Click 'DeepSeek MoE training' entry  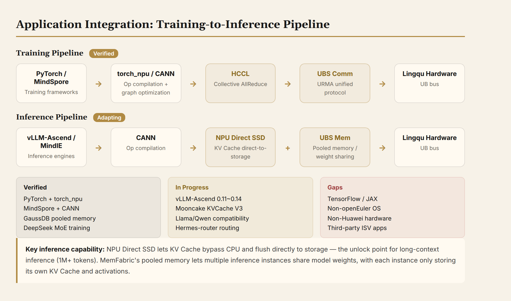click(57, 228)
